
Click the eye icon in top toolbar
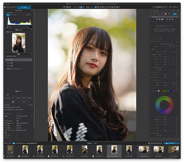pos(117,7)
